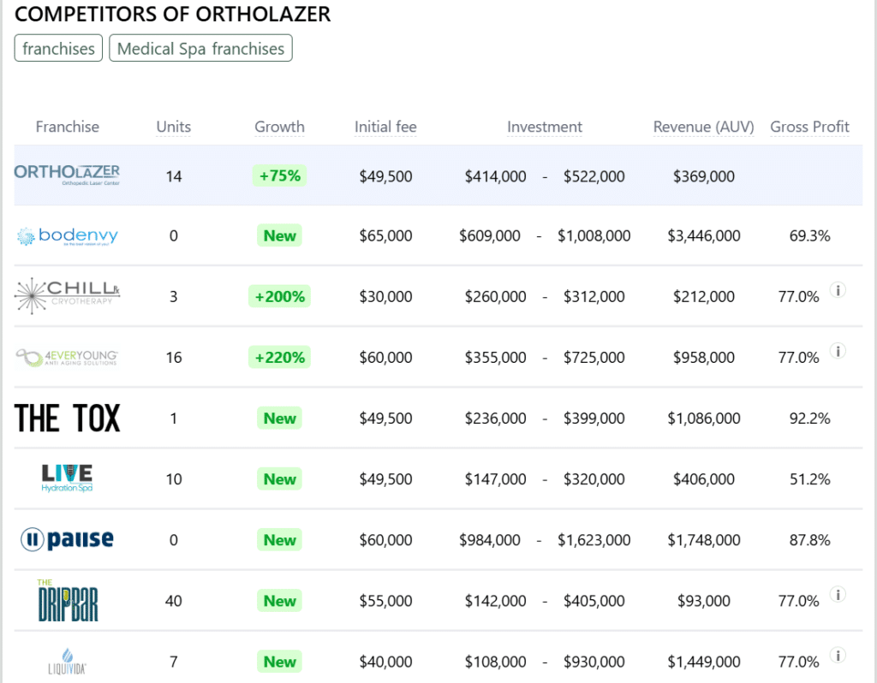This screenshot has width=877, height=683.
Task: Click the New badge in the bodenvy row
Action: [x=280, y=235]
